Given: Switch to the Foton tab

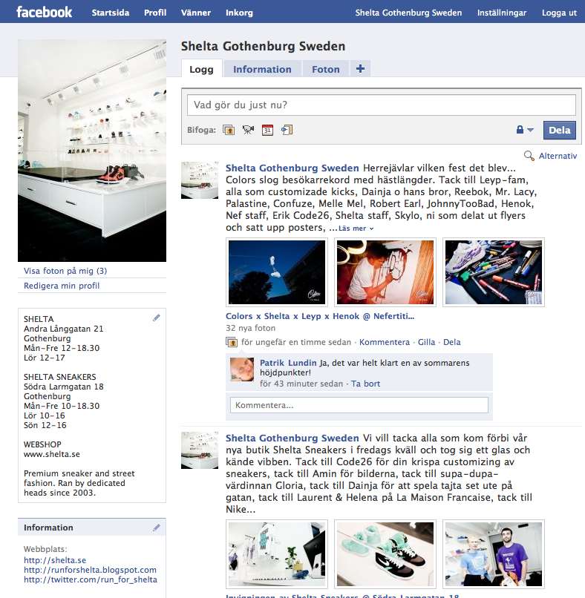Looking at the screenshot, I should click(325, 69).
